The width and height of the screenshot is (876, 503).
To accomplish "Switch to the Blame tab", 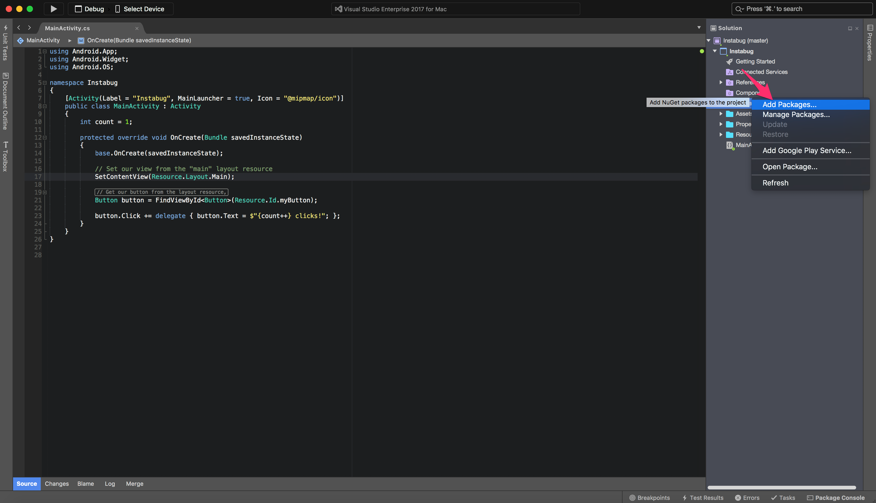I will pyautogui.click(x=85, y=484).
